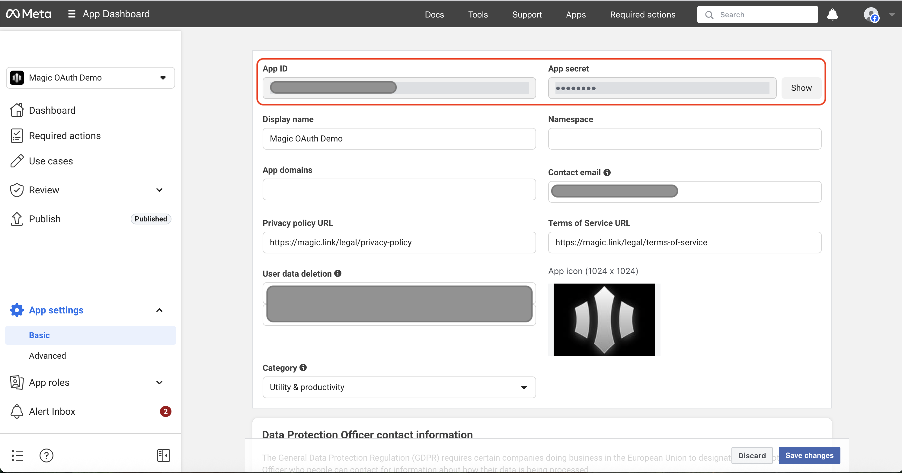Click the Contact email info icon
The image size is (902, 473).
(607, 173)
